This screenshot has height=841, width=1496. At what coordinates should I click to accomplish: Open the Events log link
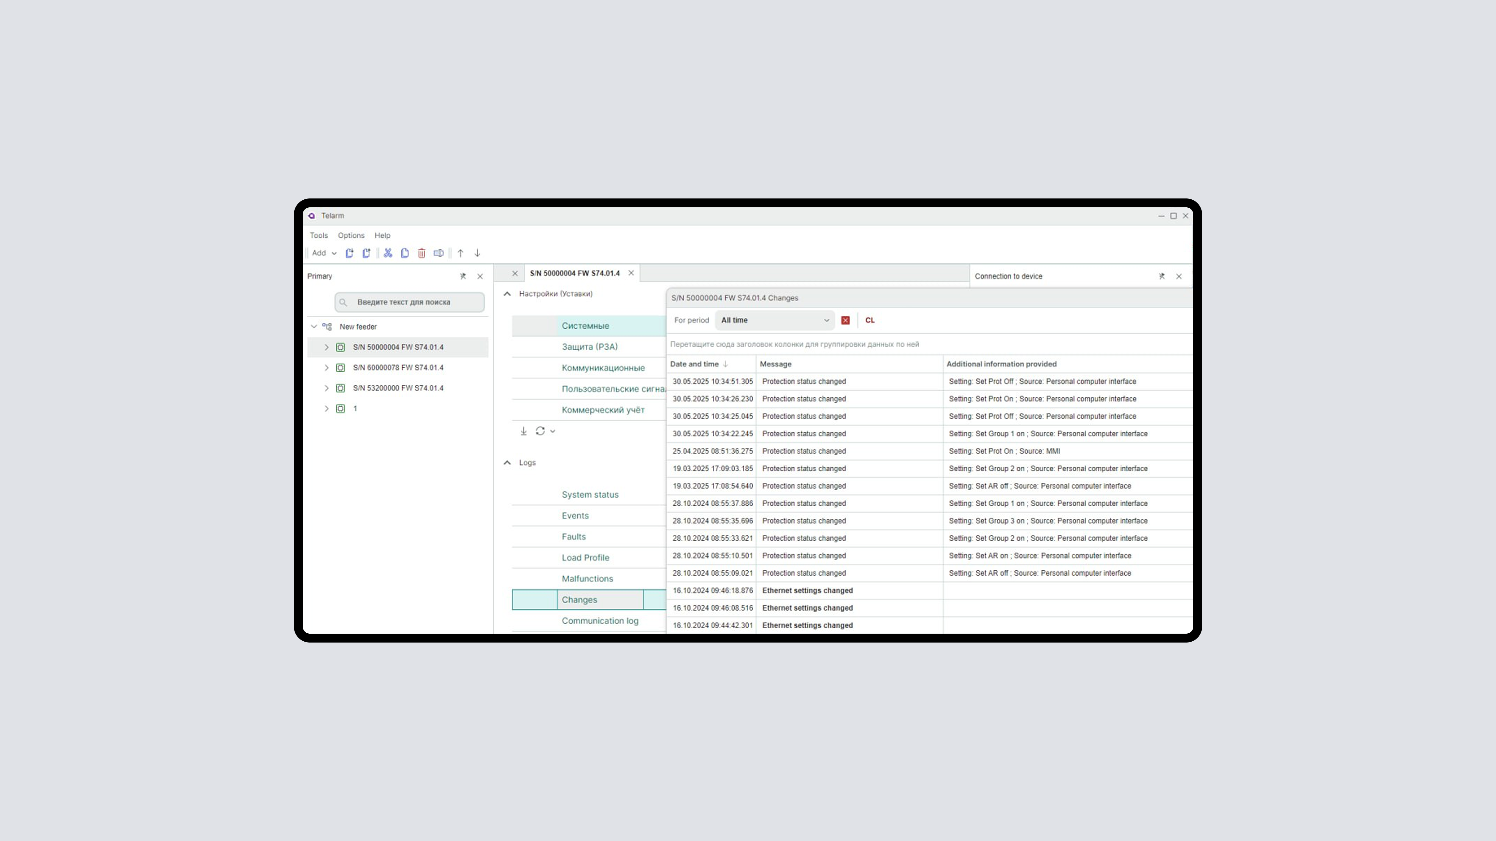(575, 516)
